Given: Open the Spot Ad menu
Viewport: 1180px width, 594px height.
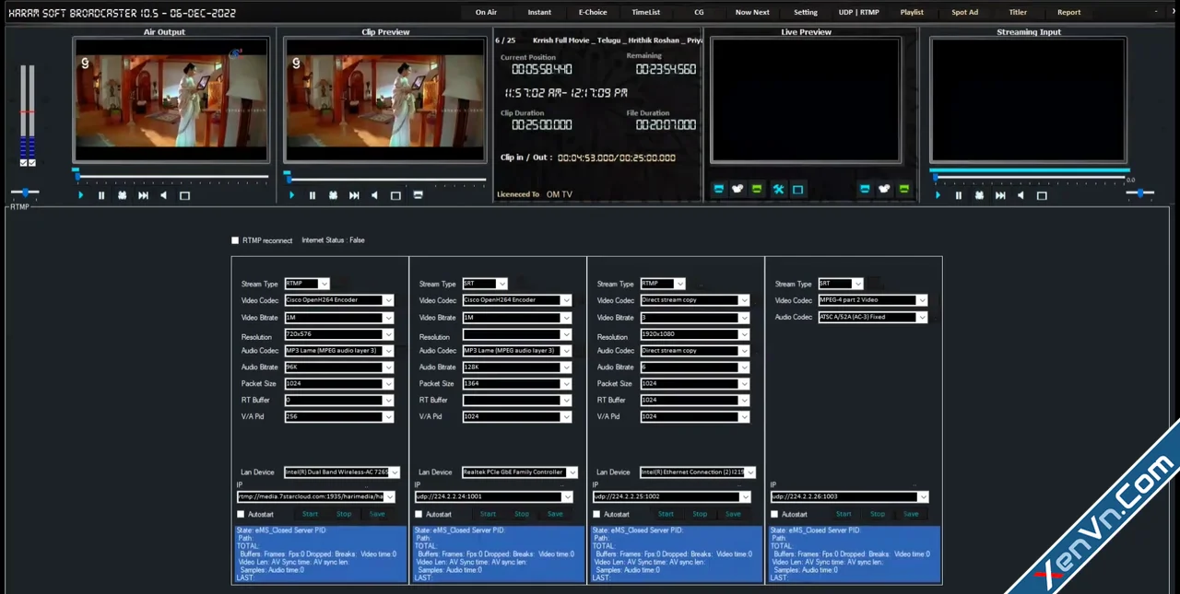Looking at the screenshot, I should tap(965, 12).
